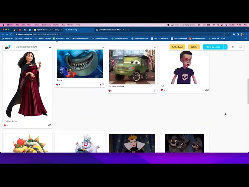
Task: Open the hamburger menu icon
Action: pos(240,47)
